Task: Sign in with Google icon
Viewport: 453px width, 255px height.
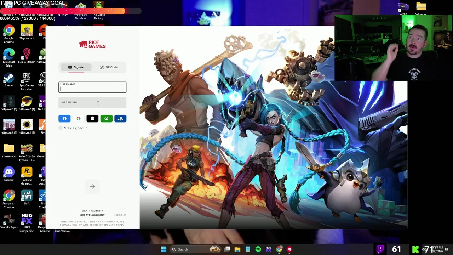Action: (x=79, y=119)
